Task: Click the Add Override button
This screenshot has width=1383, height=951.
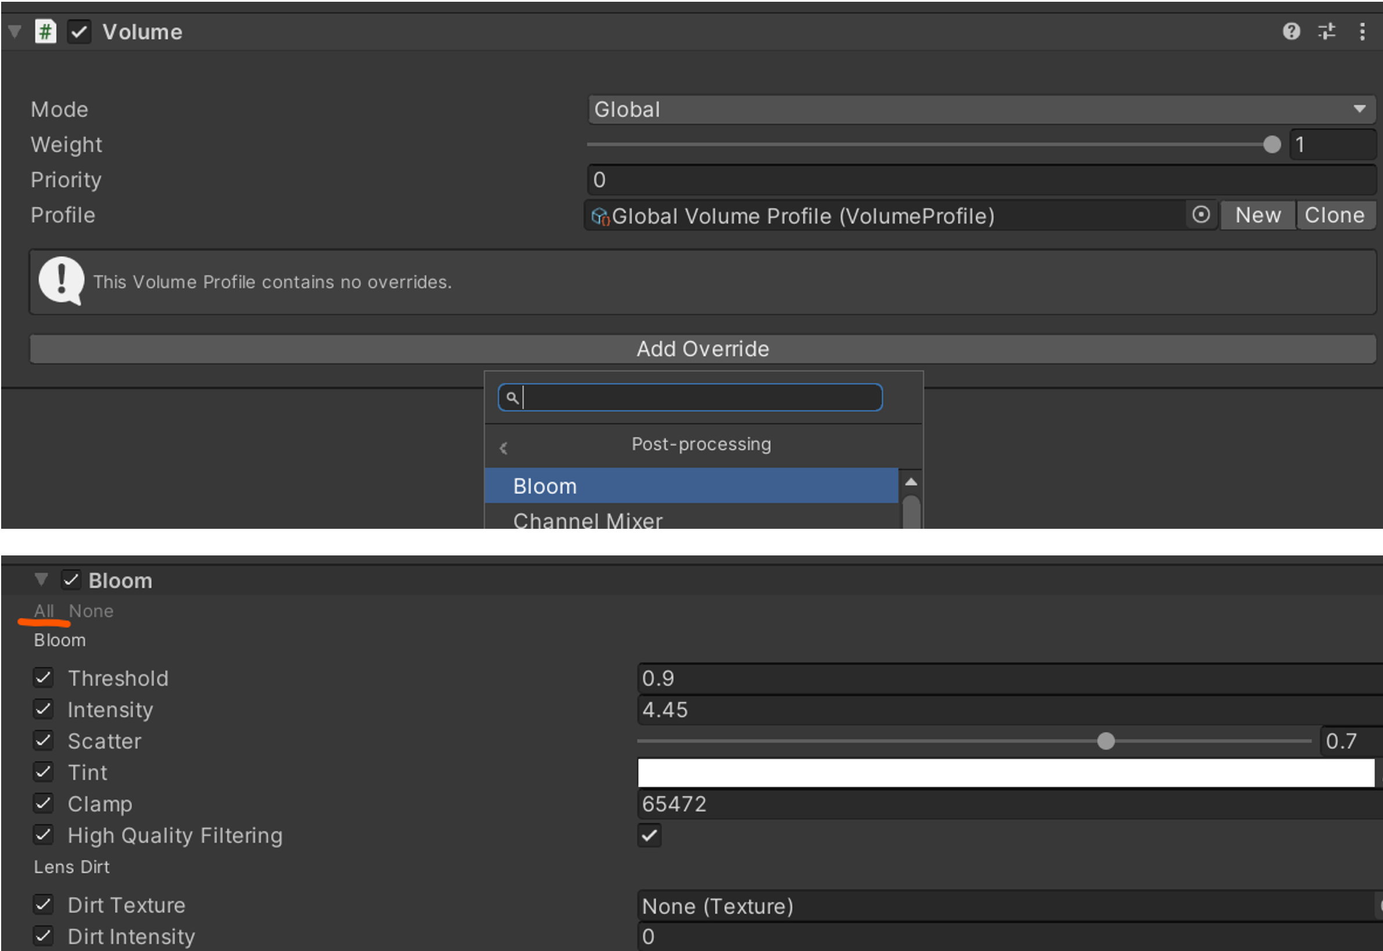Action: click(x=703, y=349)
